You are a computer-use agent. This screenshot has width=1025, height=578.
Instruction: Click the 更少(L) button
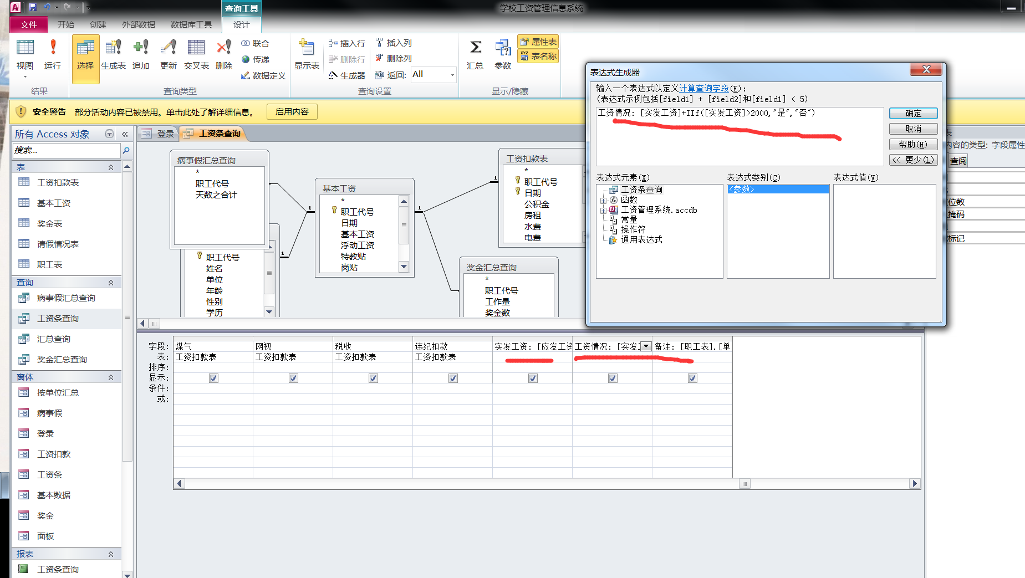[x=913, y=160]
